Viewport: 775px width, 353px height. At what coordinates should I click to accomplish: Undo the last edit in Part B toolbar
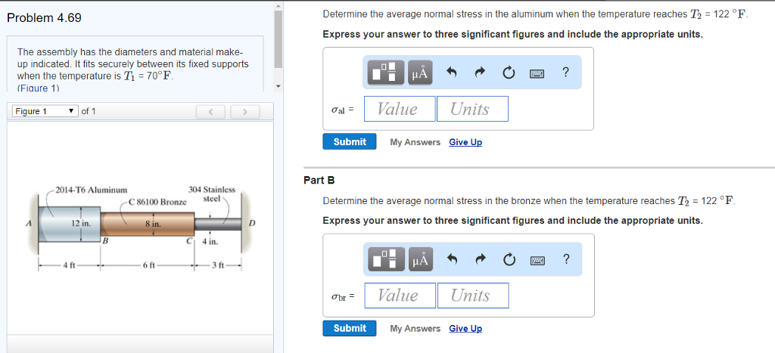pyautogui.click(x=452, y=259)
